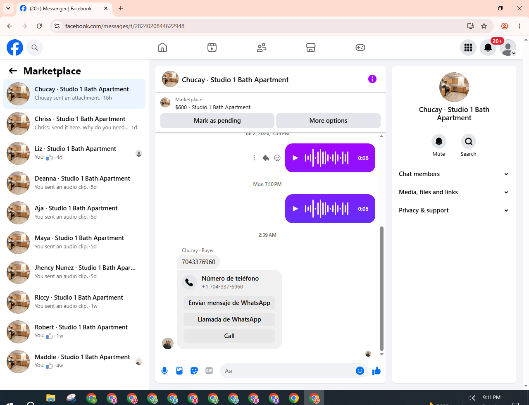Open the $600 Studio listing link

(213, 107)
